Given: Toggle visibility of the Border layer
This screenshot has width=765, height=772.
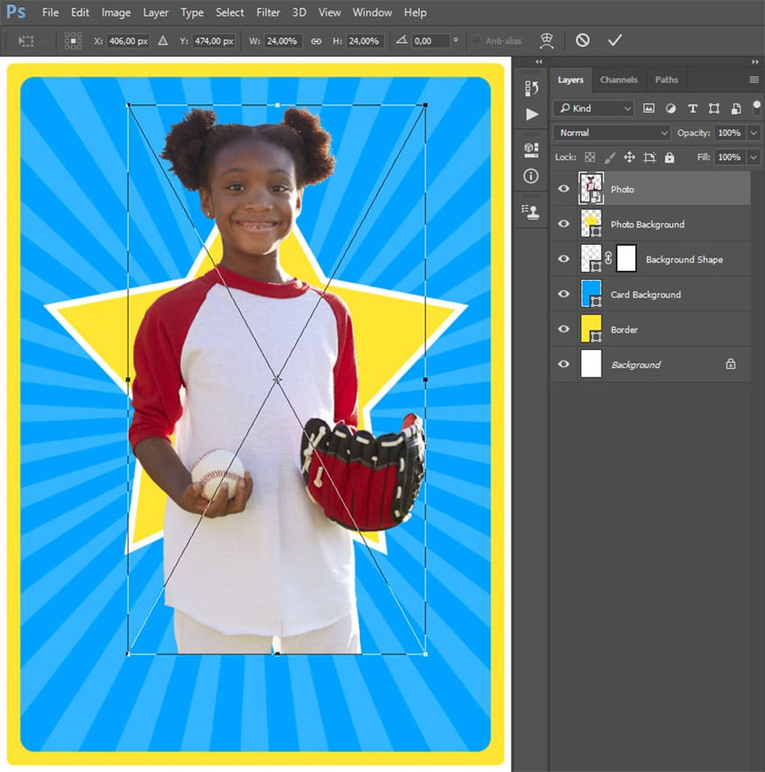Looking at the screenshot, I should 564,330.
